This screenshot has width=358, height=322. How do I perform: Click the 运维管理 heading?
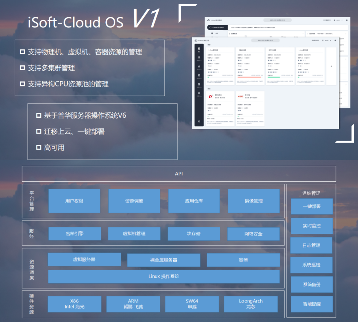[x=311, y=193]
